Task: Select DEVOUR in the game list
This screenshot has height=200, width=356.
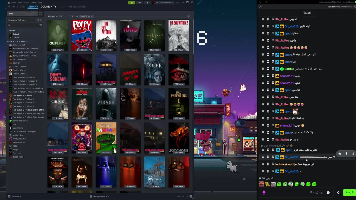Action: tap(16, 63)
